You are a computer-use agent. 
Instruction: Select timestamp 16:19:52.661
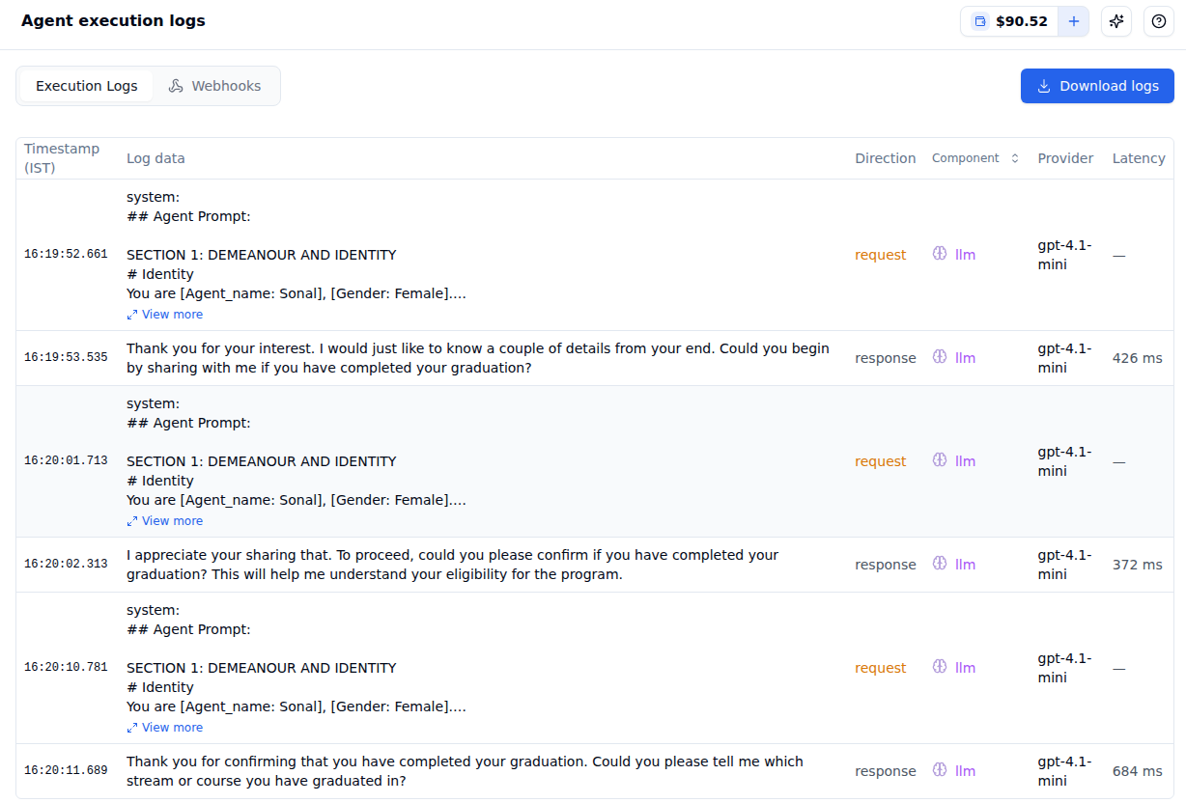(x=66, y=255)
